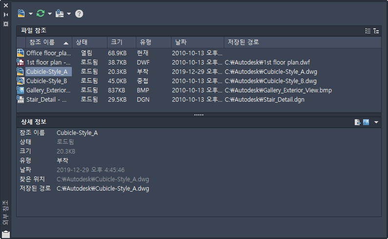The height and width of the screenshot is (239, 388).
Task: Switch file references to tree view
Action: [376, 31]
